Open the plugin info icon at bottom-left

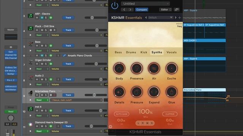(x=110, y=127)
